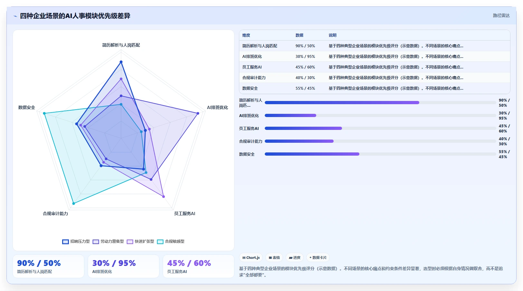
Task: Click the 员工服务AI radar axis label
Action: [x=185, y=214]
